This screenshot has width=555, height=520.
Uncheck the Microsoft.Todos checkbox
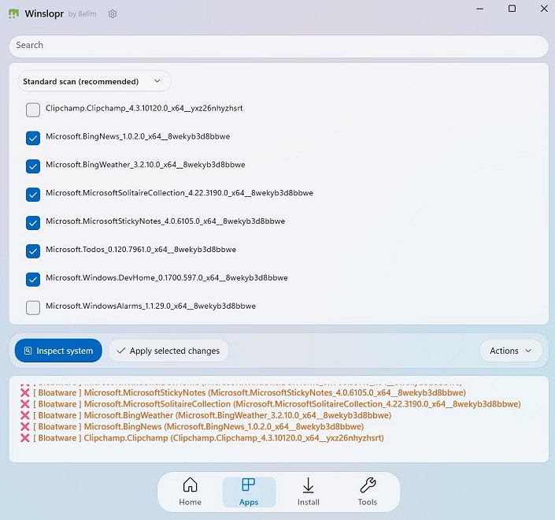click(x=33, y=251)
